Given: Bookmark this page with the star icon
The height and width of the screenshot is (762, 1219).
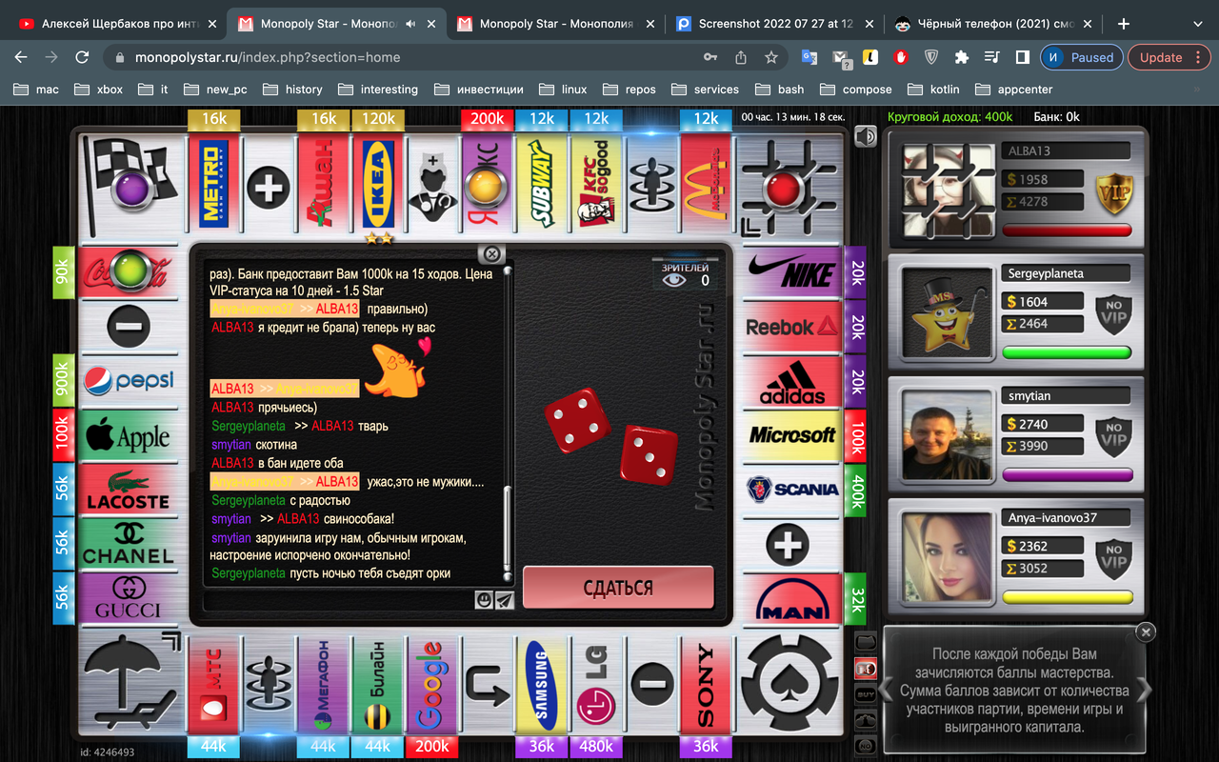Looking at the screenshot, I should coord(771,57).
